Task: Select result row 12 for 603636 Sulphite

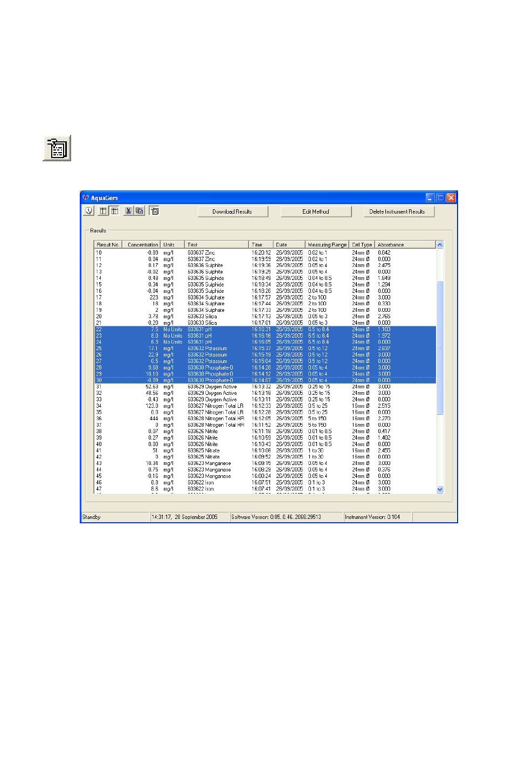Action: pos(265,265)
